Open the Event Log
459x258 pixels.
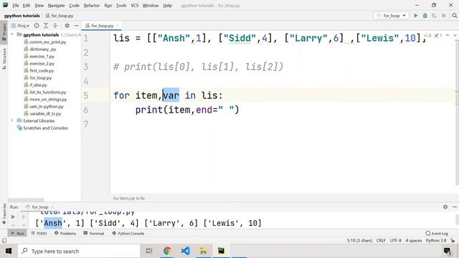pos(437,233)
